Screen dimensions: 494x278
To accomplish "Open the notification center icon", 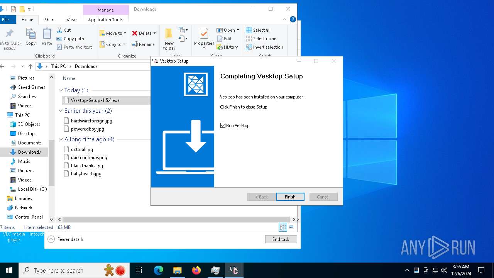I will pyautogui.click(x=481, y=270).
